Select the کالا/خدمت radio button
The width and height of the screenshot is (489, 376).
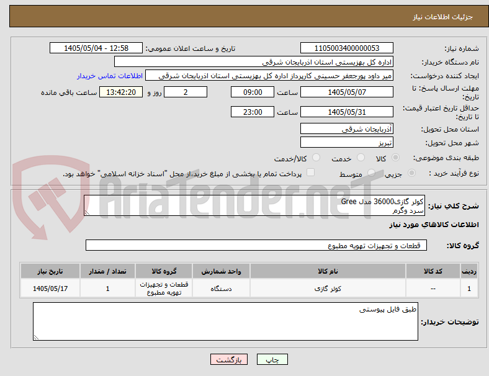coord(316,158)
